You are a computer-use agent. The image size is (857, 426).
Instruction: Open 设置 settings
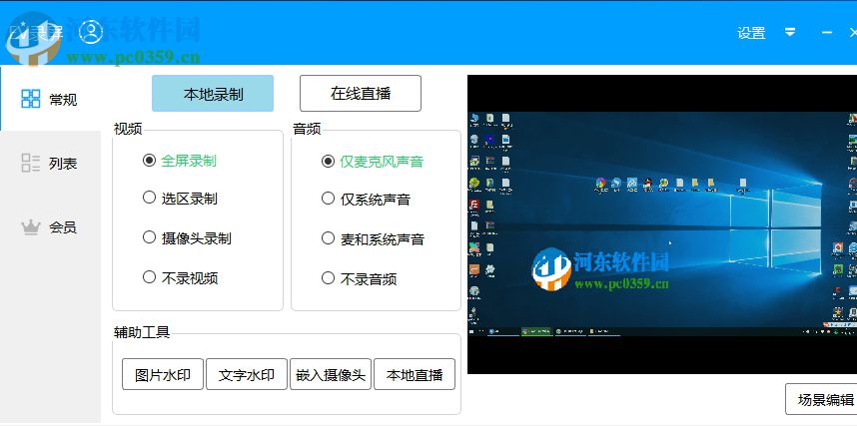point(751,33)
